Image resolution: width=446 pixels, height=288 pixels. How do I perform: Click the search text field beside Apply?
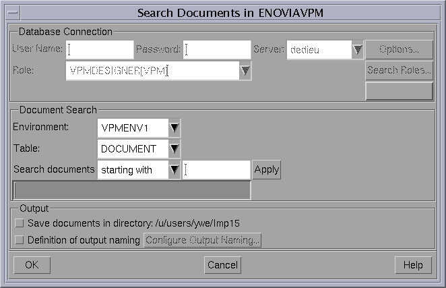point(216,170)
